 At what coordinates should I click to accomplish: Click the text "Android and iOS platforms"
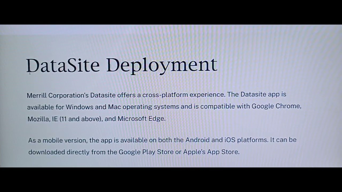[227, 140]
